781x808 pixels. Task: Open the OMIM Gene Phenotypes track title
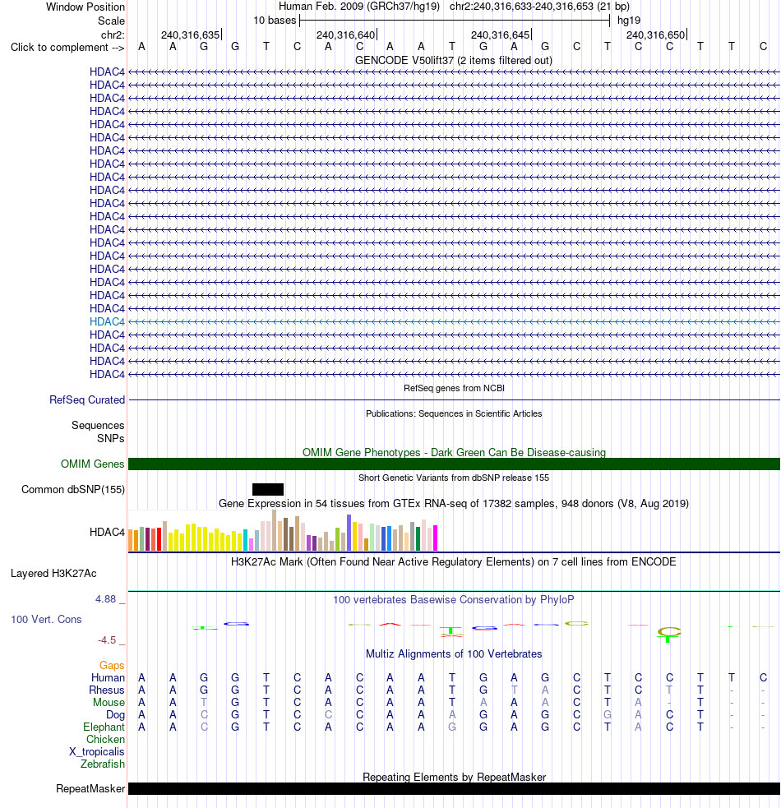click(454, 452)
